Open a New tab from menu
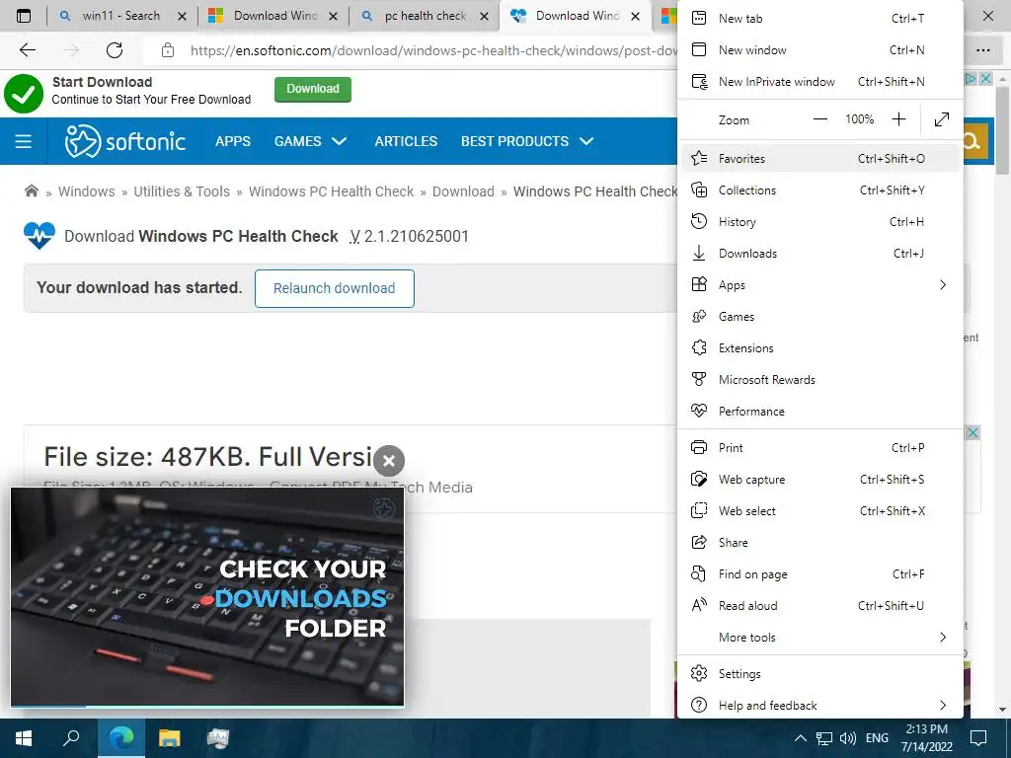 coord(820,19)
